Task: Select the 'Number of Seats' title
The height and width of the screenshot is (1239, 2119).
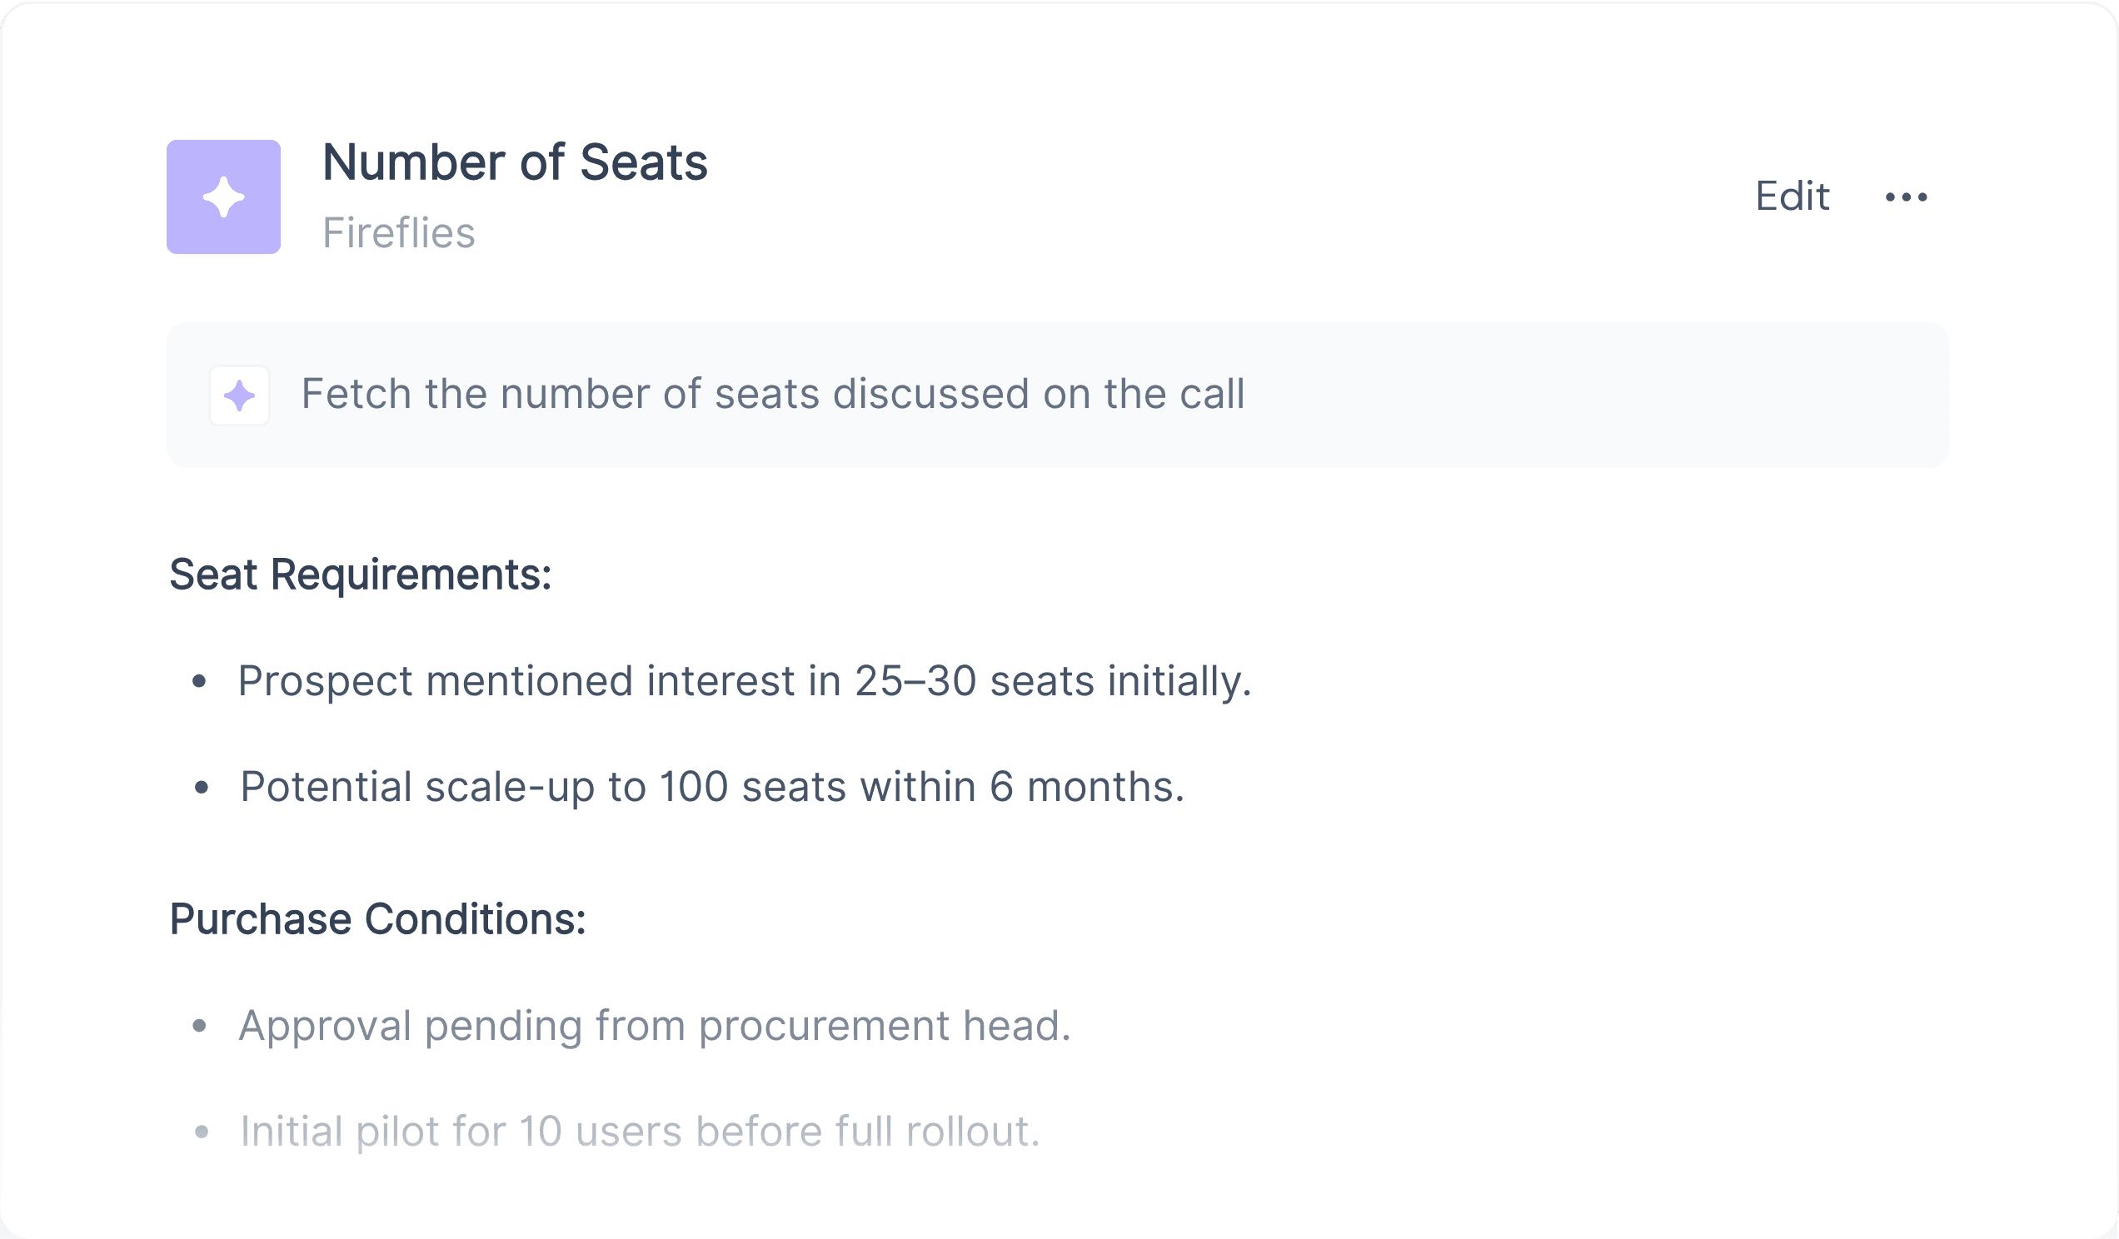Action: point(515,162)
